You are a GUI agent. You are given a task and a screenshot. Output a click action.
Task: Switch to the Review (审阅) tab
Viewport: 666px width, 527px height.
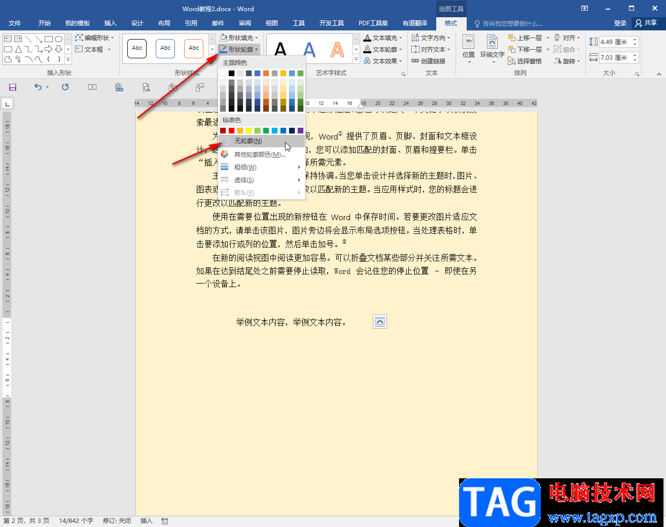[x=245, y=23]
